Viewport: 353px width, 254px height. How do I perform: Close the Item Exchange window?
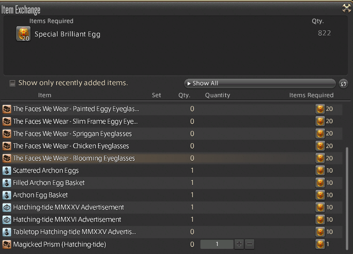pos(346,8)
